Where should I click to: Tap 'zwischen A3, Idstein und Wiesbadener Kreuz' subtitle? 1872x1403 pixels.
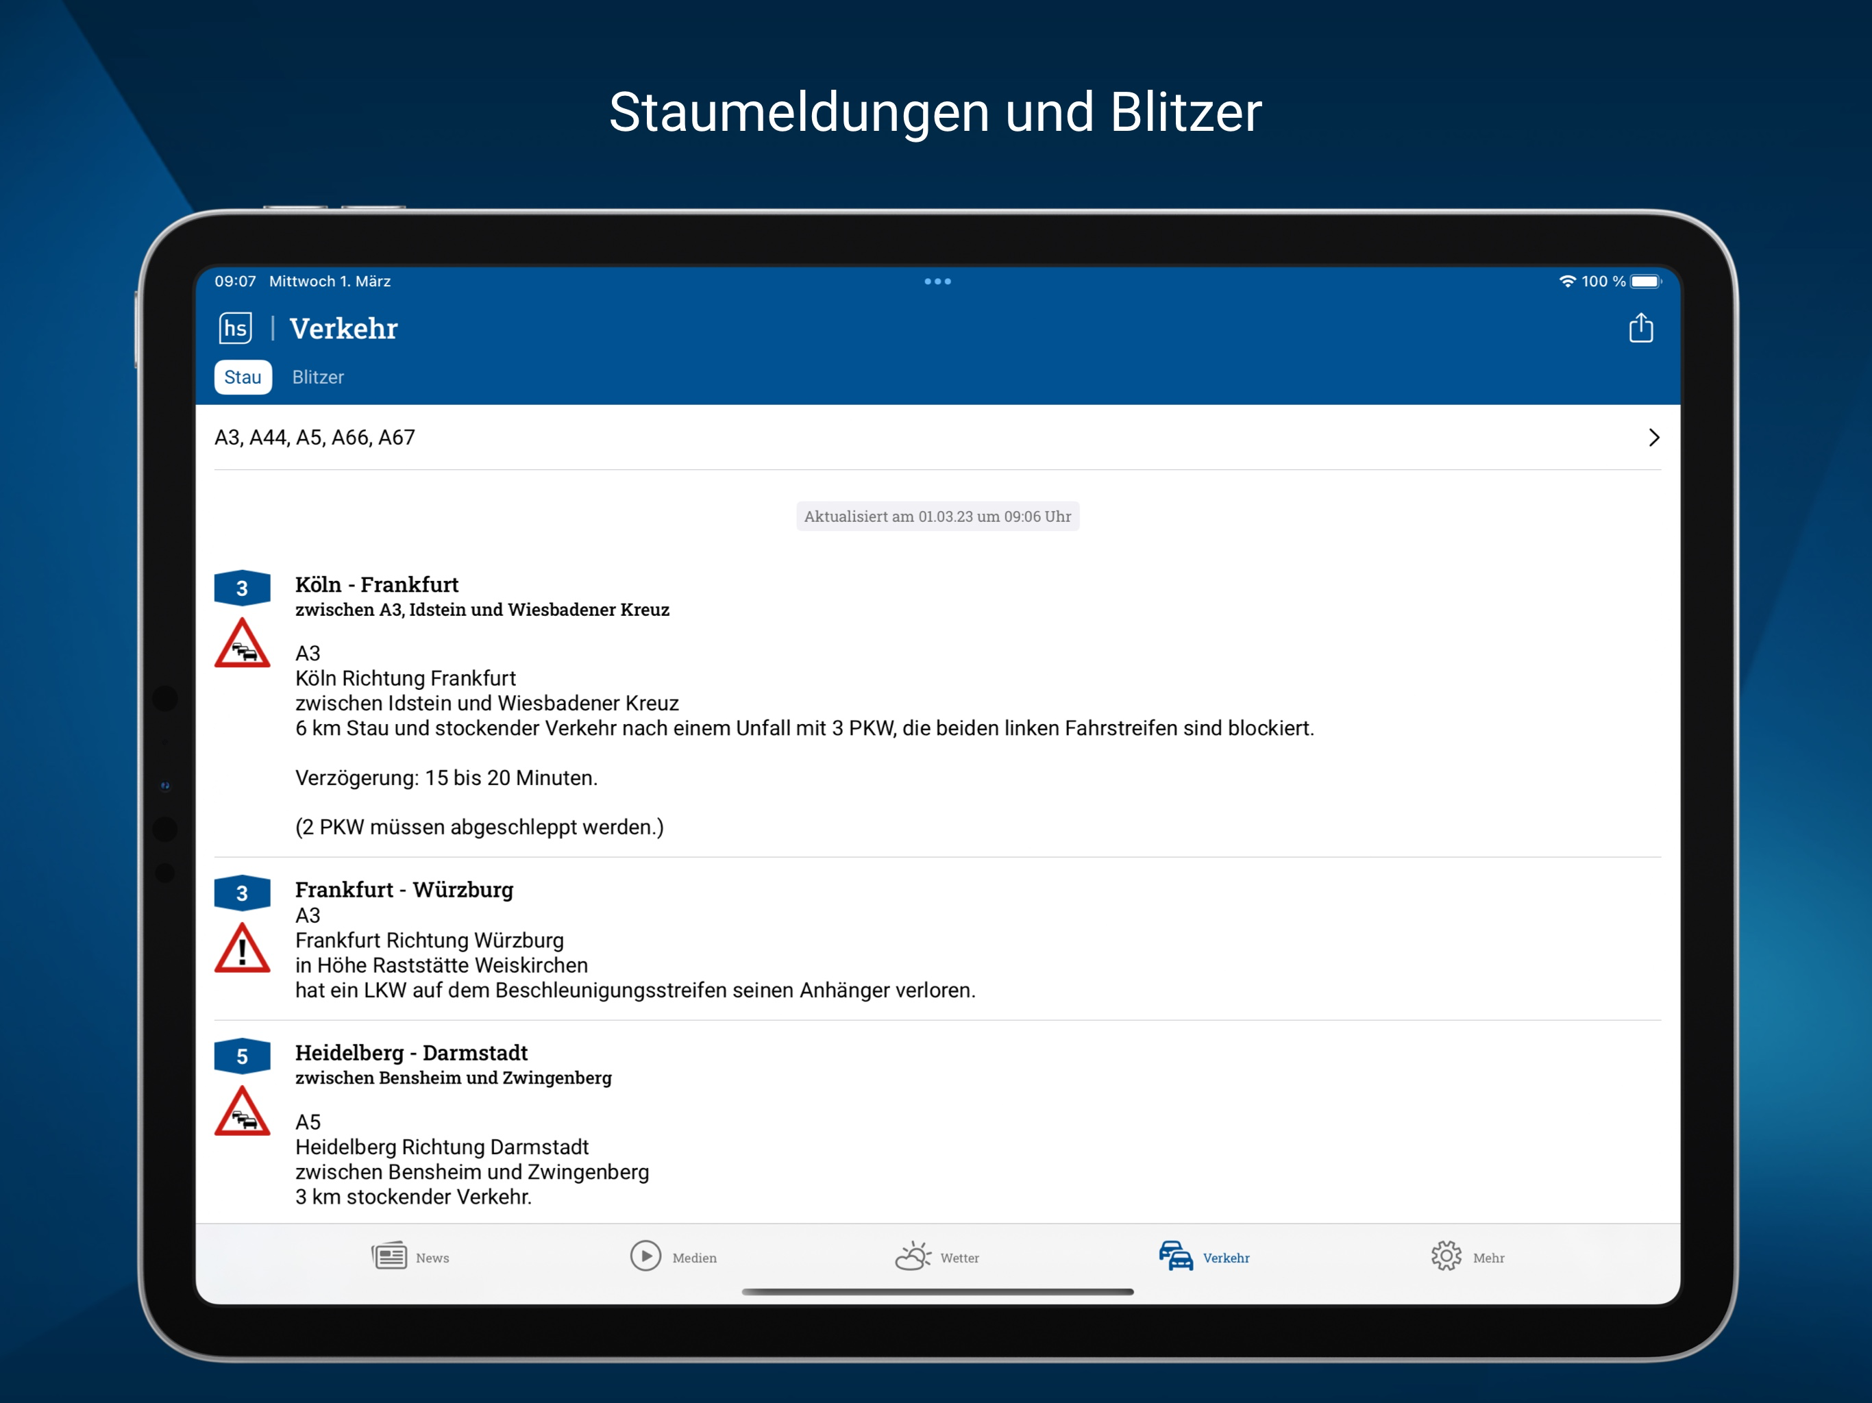pyautogui.click(x=482, y=609)
